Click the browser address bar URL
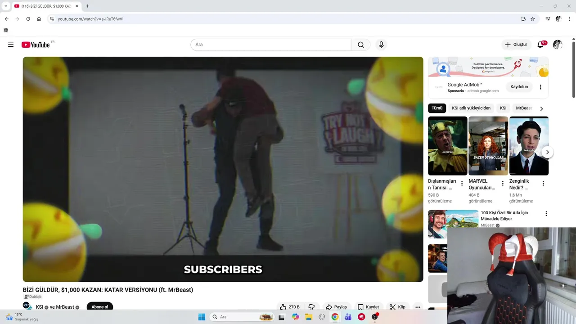This screenshot has height=324, width=576. click(90, 19)
